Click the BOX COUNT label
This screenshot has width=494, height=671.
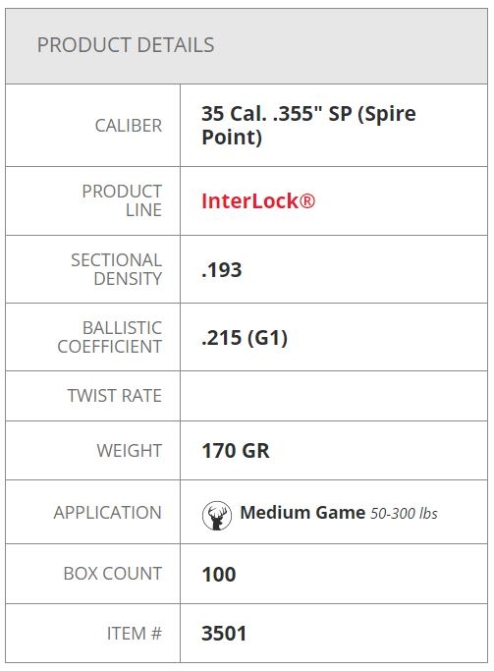(x=113, y=574)
